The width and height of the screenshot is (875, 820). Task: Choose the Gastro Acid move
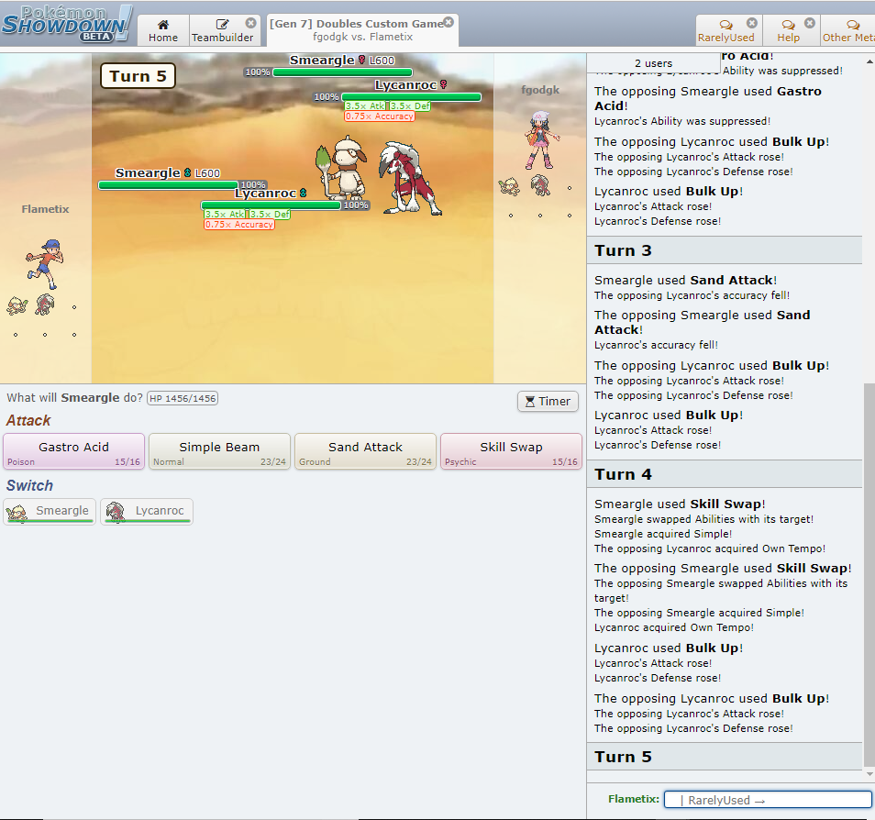pos(73,451)
